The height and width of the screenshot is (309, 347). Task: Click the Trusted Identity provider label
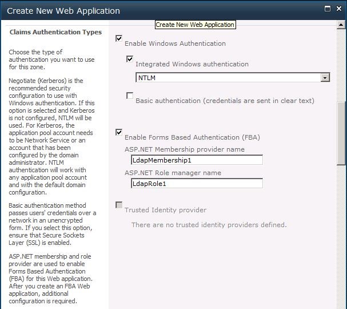click(165, 210)
